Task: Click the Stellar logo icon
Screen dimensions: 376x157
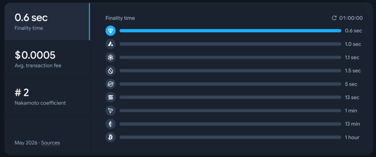Action: (x=110, y=84)
